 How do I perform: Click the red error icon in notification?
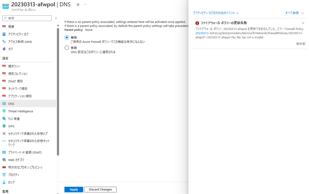(x=197, y=23)
